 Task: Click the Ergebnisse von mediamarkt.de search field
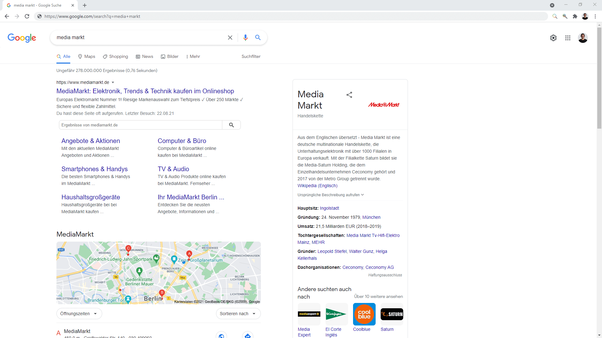click(140, 125)
